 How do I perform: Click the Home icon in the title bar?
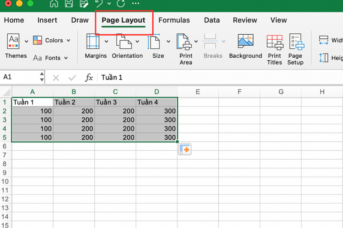(x=54, y=3)
